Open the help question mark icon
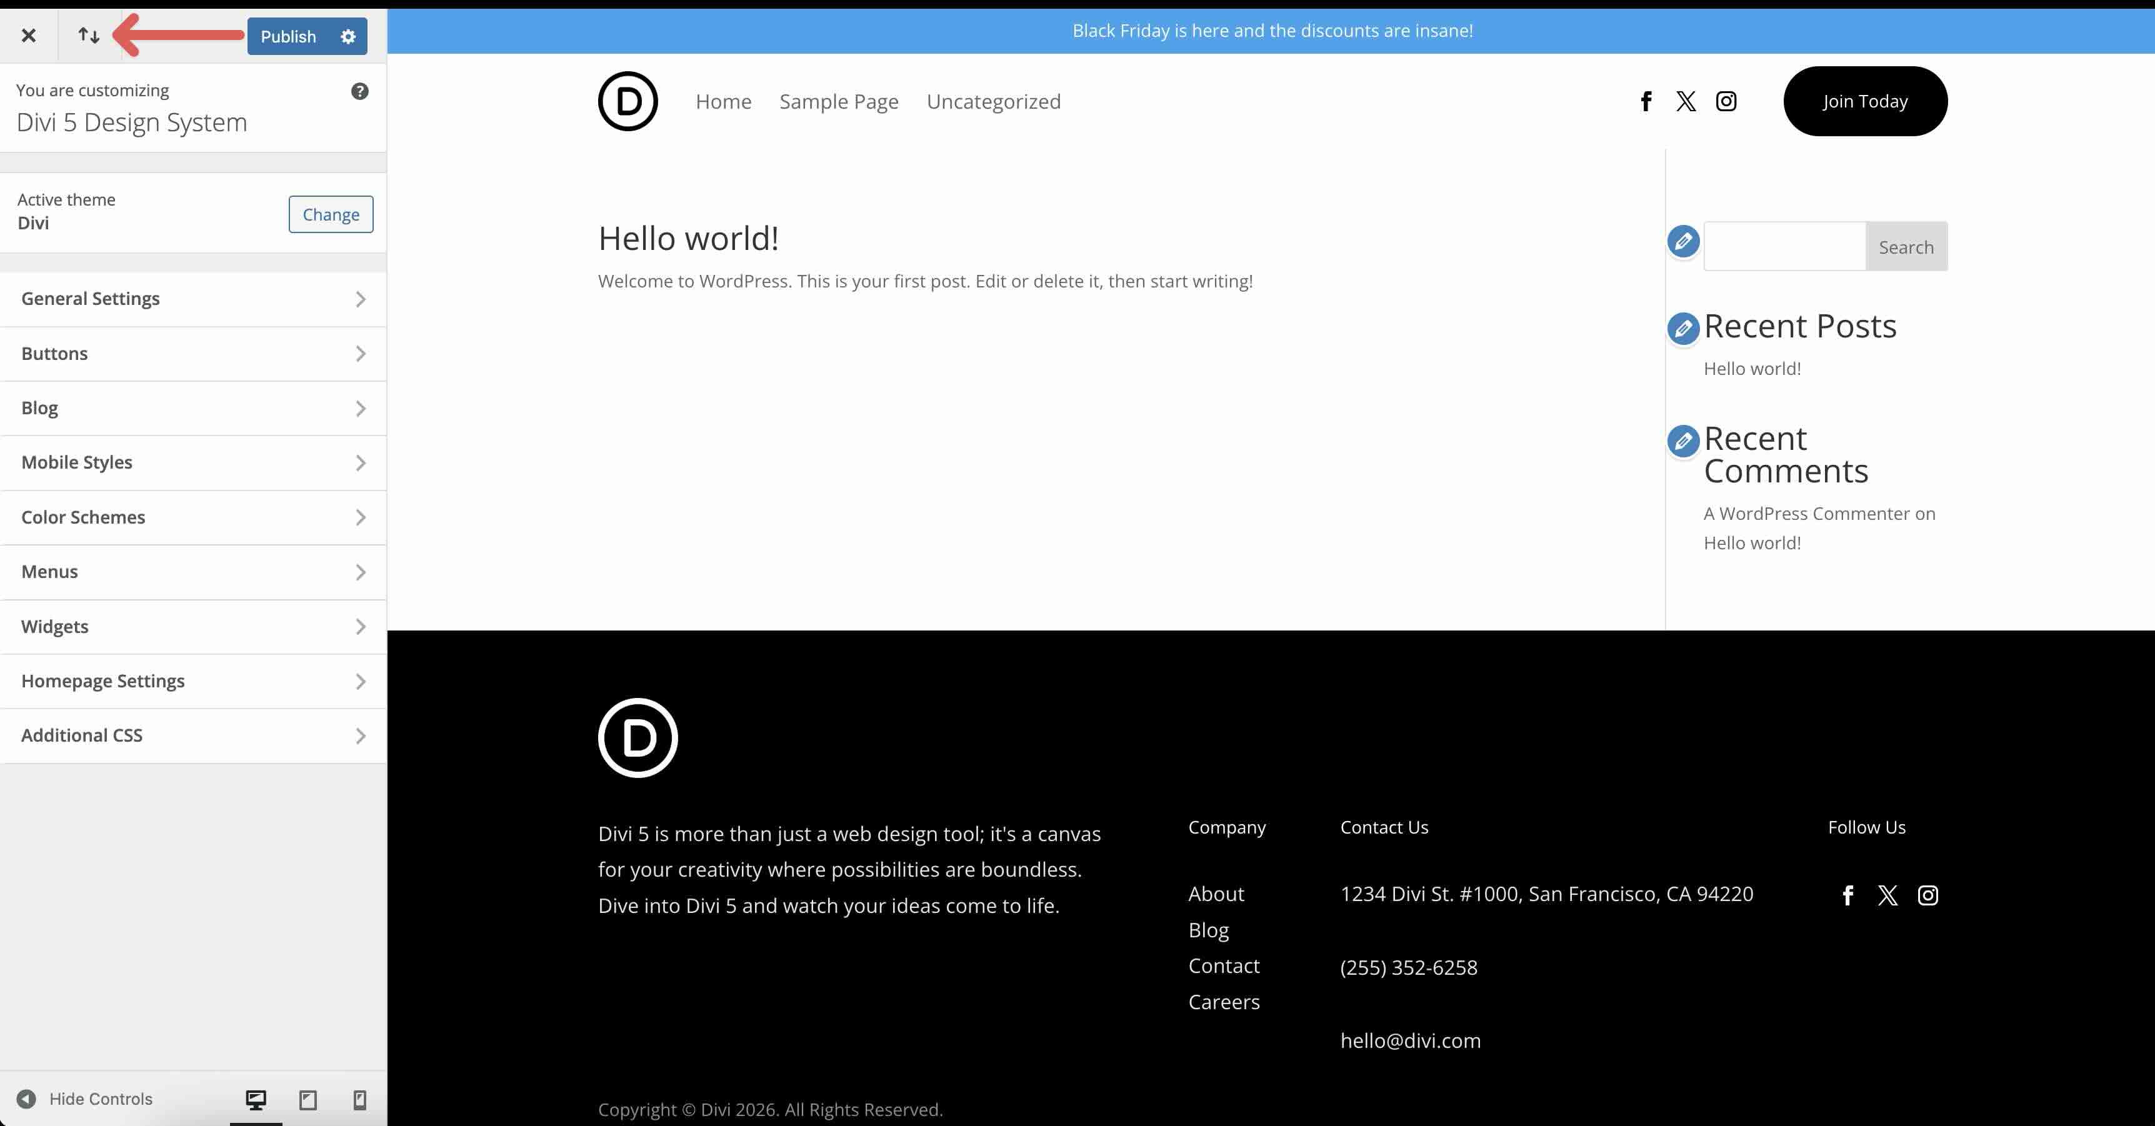Viewport: 2155px width, 1126px height. 360,91
